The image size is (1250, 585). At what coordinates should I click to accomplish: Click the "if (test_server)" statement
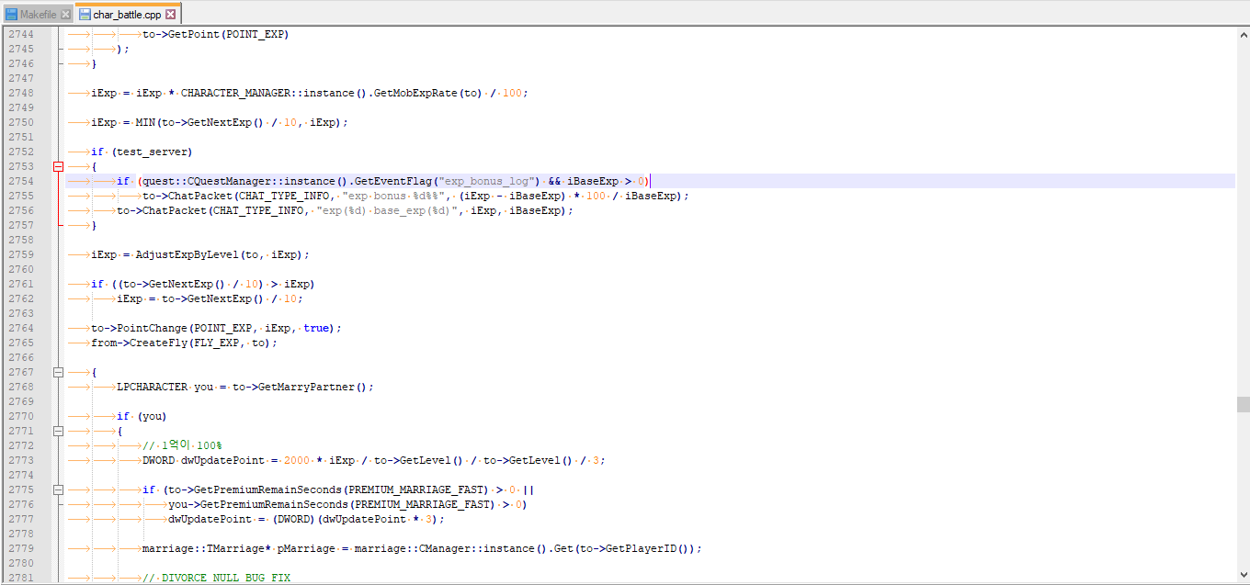point(142,152)
